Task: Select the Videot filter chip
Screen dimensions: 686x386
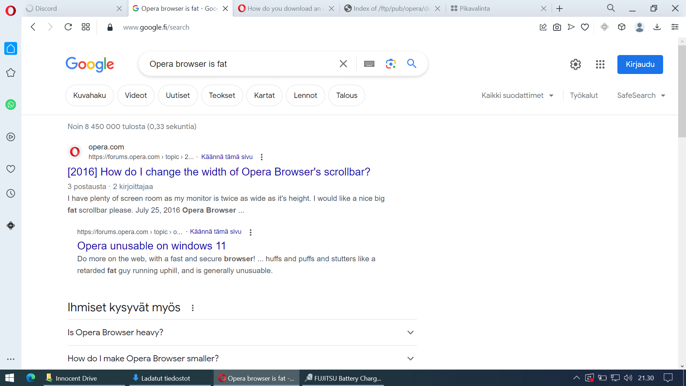Action: tap(136, 95)
